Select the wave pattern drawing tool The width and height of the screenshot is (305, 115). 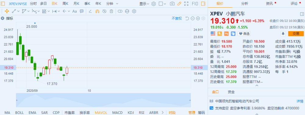[x=34, y=11]
